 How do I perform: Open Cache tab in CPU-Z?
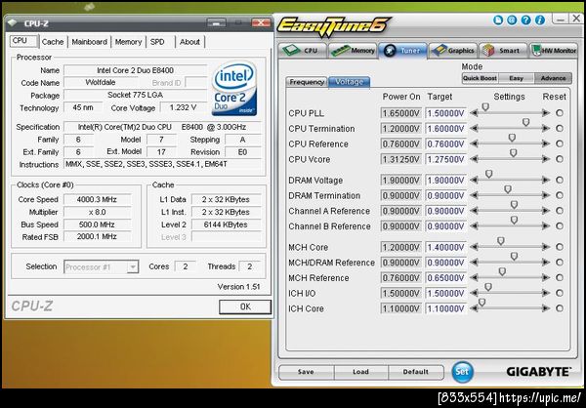[53, 42]
